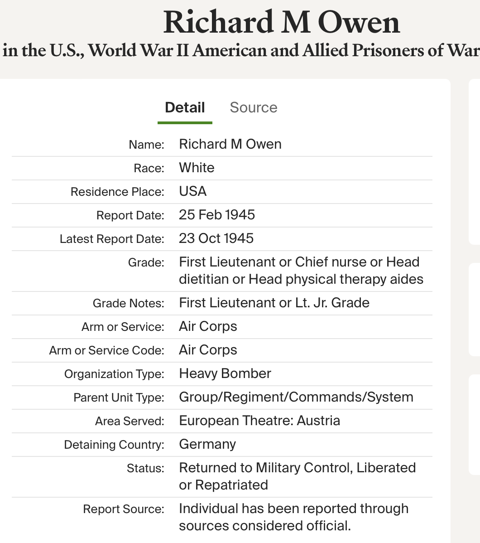Click the Arm or Service value Air Corps
Screen dimensions: 480x543
point(208,326)
